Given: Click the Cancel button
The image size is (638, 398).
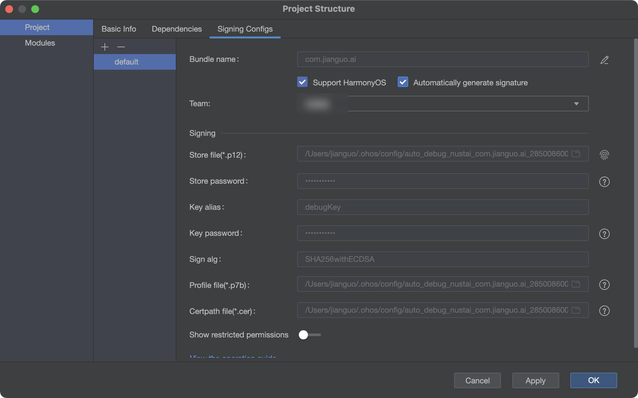Looking at the screenshot, I should tap(478, 380).
